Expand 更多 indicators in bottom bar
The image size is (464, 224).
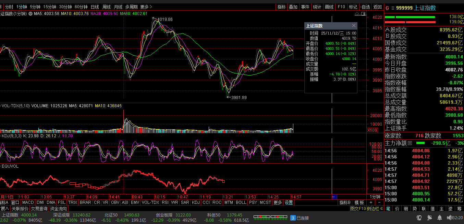coord(278,202)
